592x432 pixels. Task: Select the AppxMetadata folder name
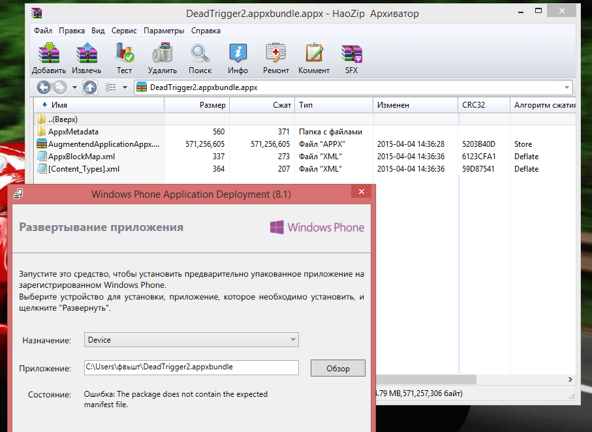[73, 132]
